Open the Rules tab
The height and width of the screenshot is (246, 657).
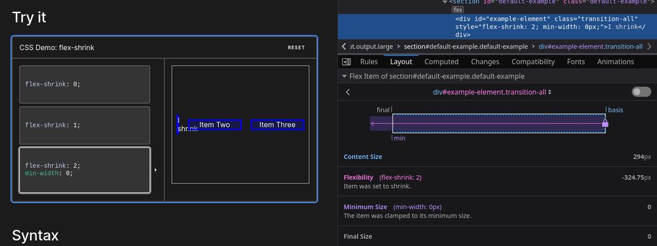pos(369,62)
